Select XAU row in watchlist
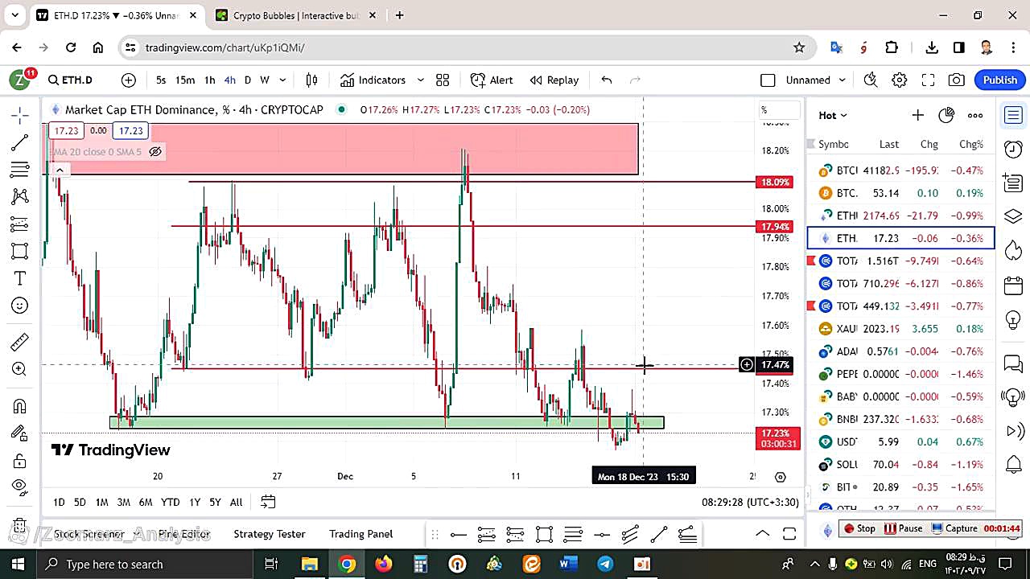The width and height of the screenshot is (1030, 579). pyautogui.click(x=900, y=328)
